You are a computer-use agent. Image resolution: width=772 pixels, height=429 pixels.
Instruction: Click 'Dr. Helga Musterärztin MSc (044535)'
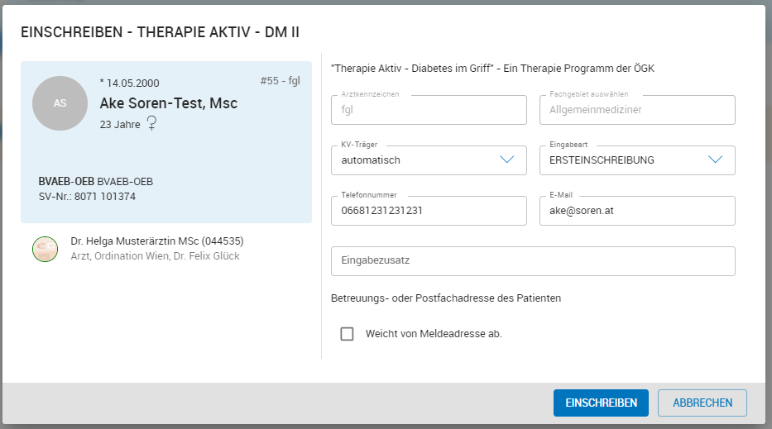(157, 241)
